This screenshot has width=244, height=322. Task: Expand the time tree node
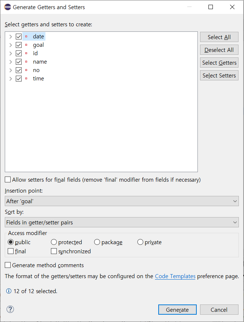click(x=11, y=79)
